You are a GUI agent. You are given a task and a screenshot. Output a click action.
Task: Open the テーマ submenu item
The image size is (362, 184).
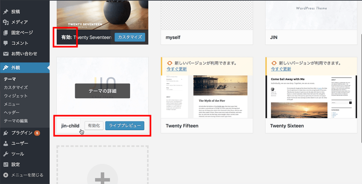(10, 79)
